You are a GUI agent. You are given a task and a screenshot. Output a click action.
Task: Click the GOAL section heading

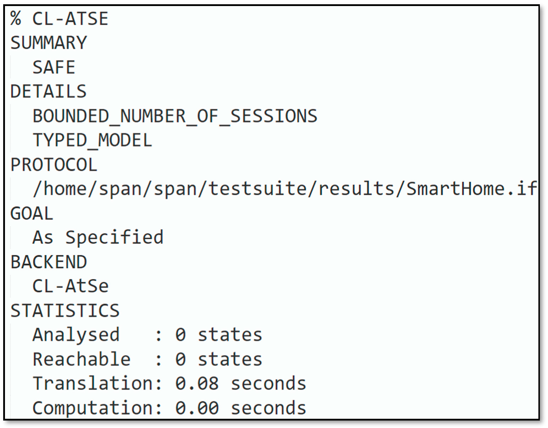pos(32,214)
